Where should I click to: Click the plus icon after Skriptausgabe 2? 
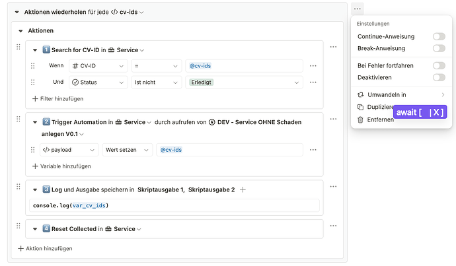(243, 189)
